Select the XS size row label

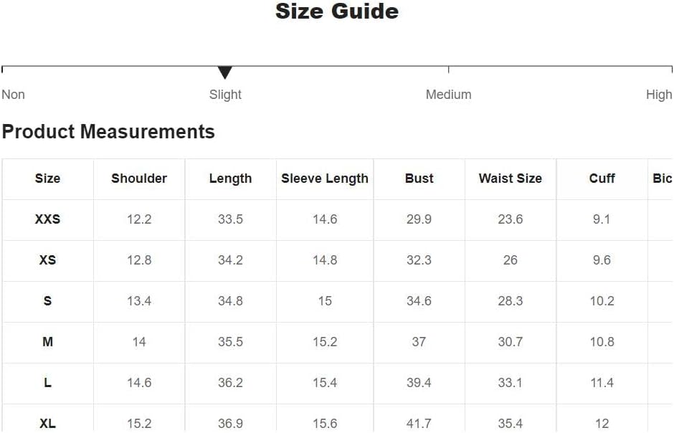(x=48, y=260)
